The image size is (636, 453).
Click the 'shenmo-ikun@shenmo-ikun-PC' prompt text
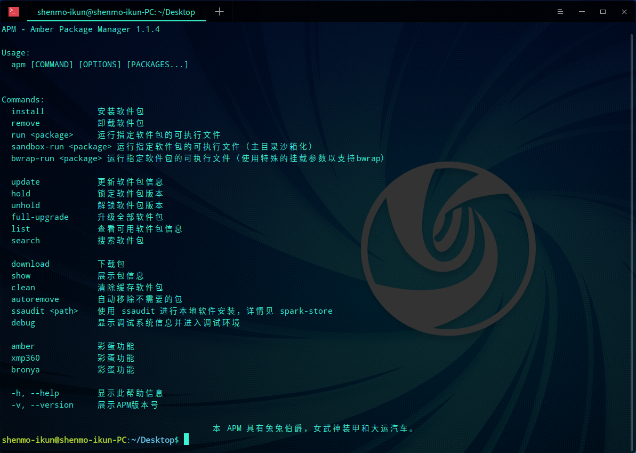click(65, 440)
